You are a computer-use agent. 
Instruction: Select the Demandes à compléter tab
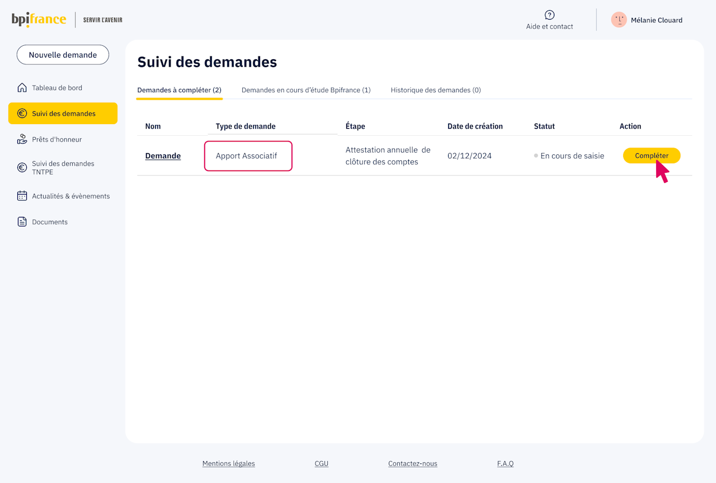click(x=179, y=90)
